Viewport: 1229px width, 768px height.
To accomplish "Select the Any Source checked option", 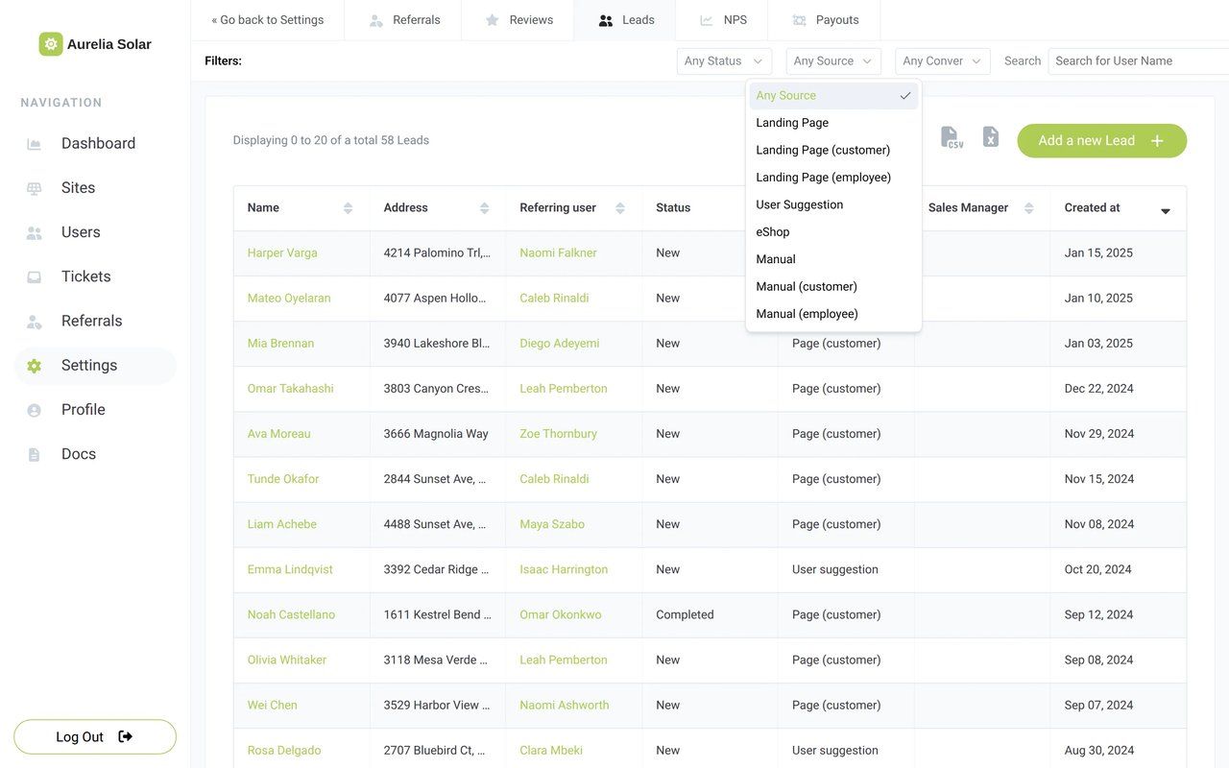I will (833, 95).
